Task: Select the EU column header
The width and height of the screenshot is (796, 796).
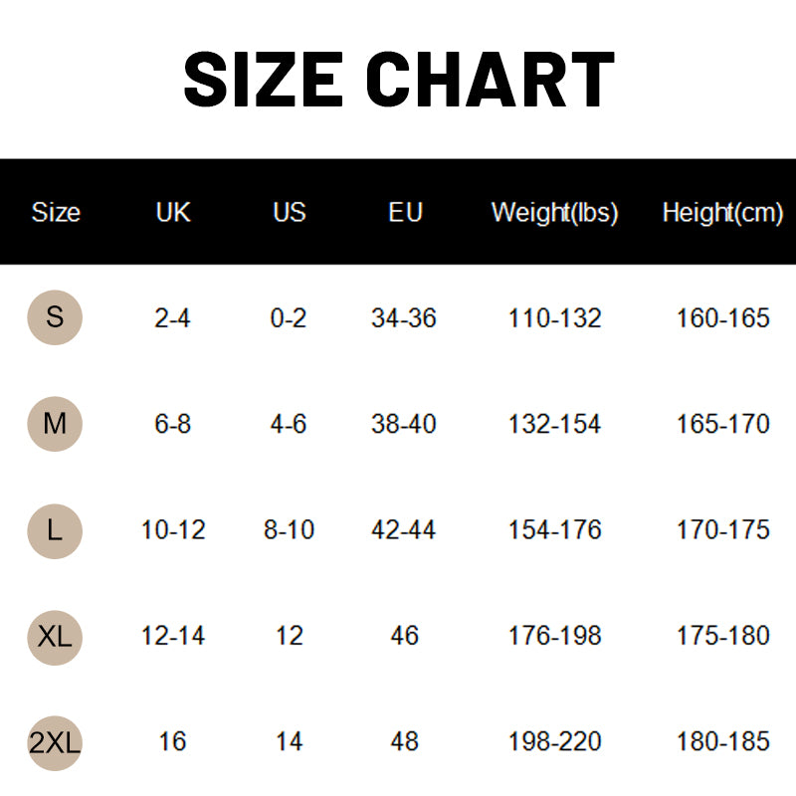Action: (x=405, y=212)
